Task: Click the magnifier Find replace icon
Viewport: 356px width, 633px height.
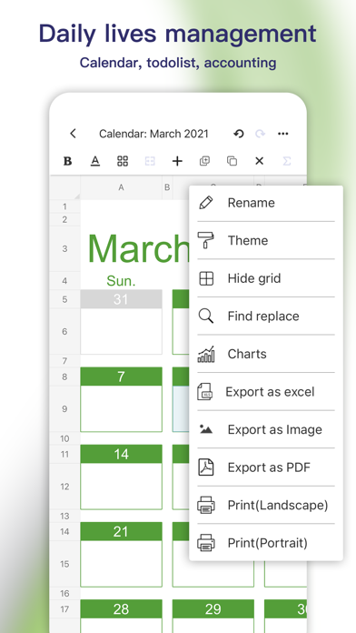Action: 206,316
